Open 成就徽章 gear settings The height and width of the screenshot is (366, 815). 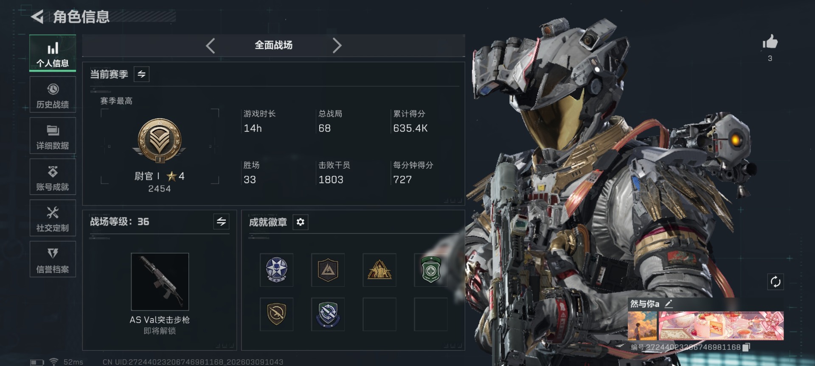point(300,222)
